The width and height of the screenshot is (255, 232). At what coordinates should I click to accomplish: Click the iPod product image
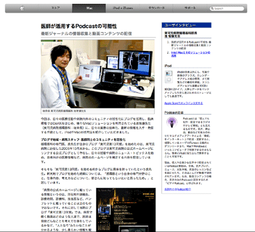coord(169,76)
